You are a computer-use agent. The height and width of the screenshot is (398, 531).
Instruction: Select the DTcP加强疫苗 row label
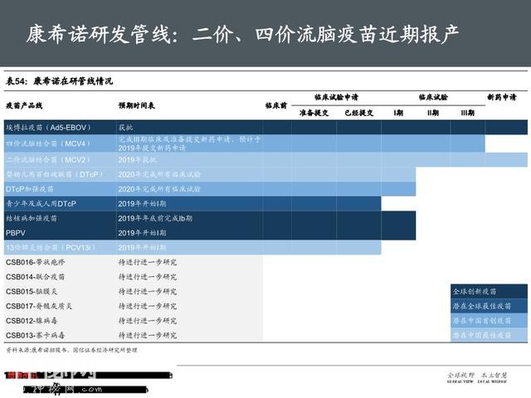click(30, 189)
